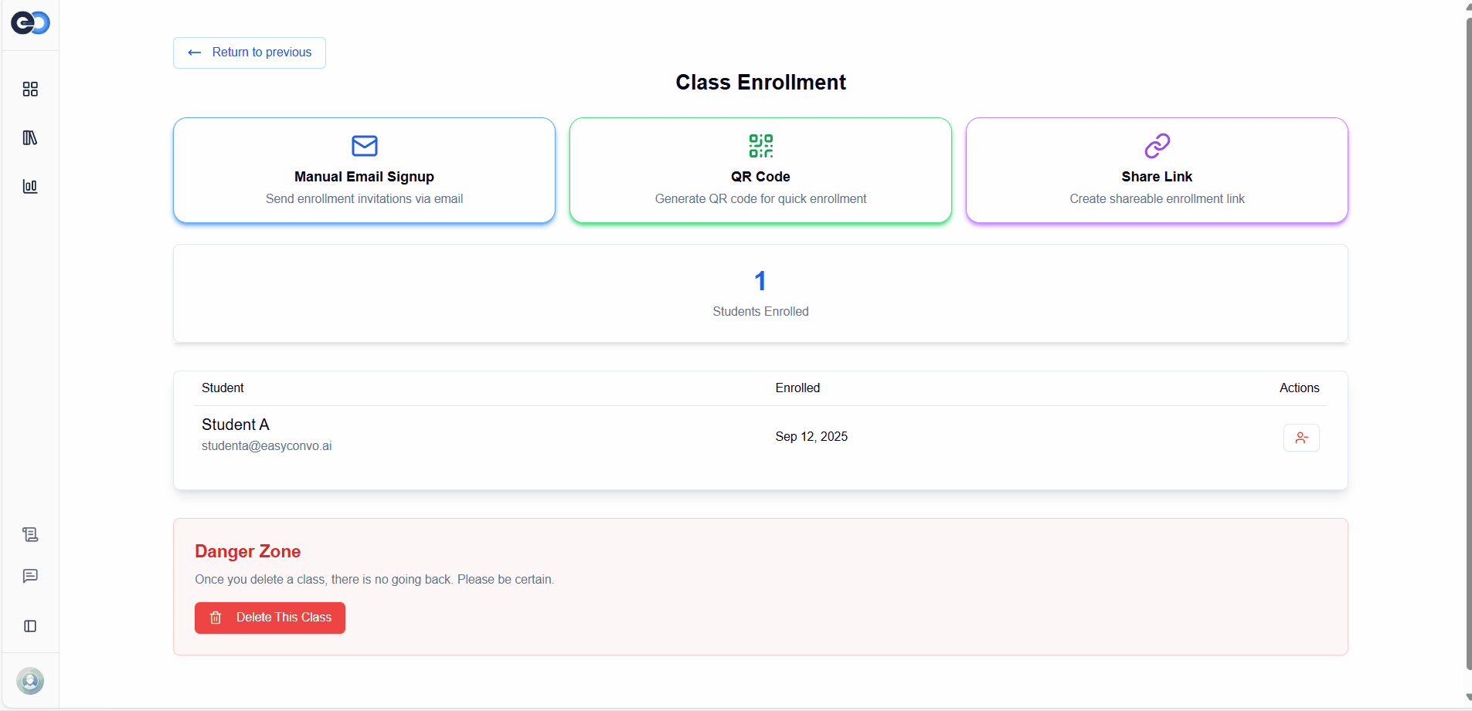This screenshot has width=1472, height=711.
Task: Open the user profile avatar
Action: click(x=30, y=681)
